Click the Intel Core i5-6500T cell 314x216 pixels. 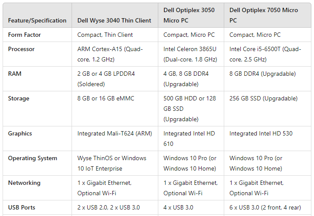pyautogui.click(x=265, y=54)
